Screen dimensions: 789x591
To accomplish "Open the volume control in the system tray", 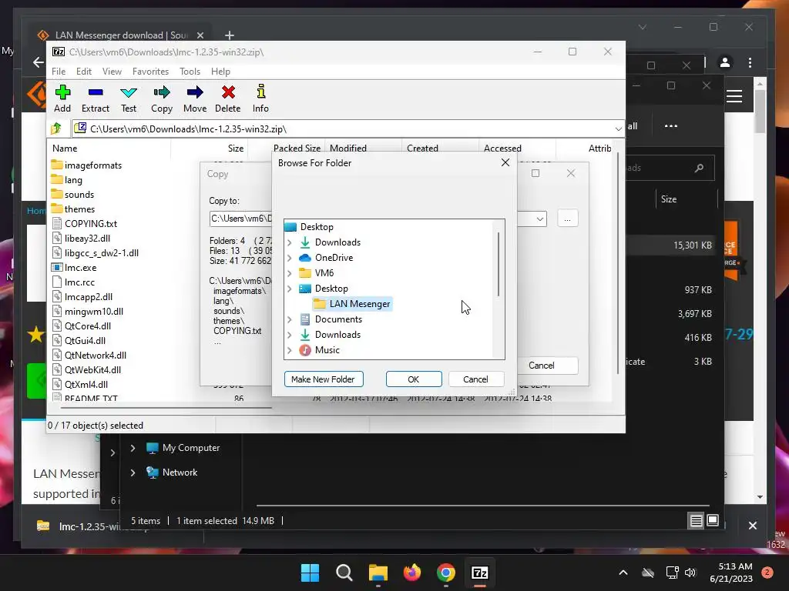I will coord(690,573).
